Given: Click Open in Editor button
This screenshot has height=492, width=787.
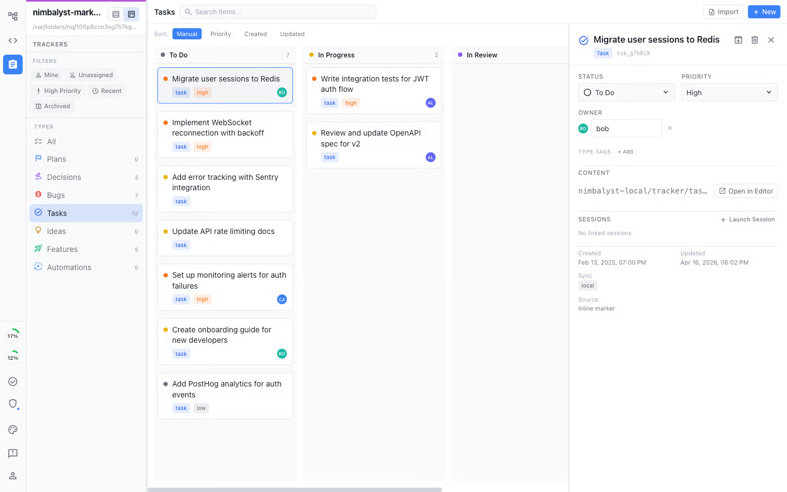Looking at the screenshot, I should 746,191.
